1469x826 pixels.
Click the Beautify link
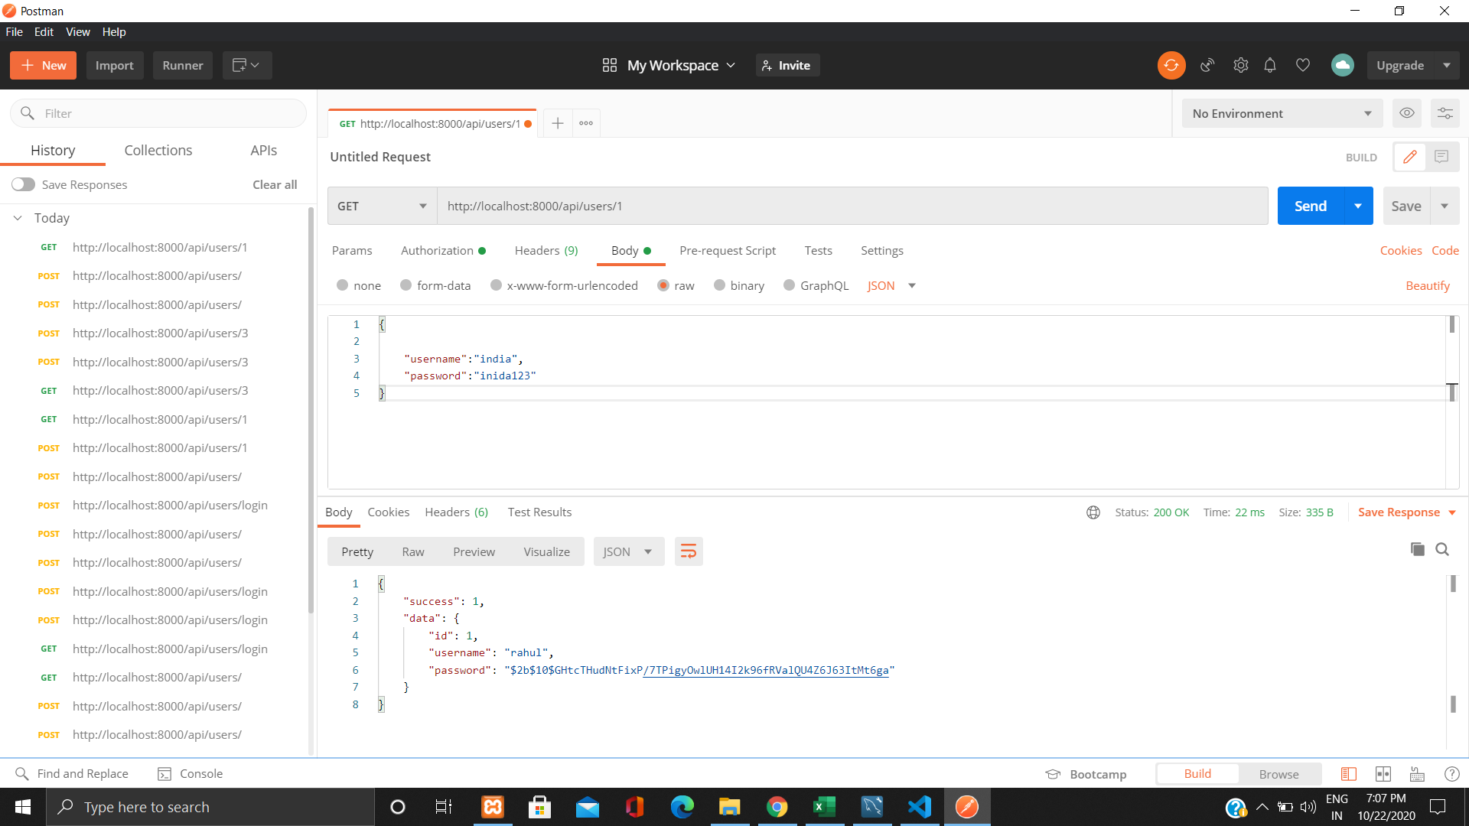1427,285
